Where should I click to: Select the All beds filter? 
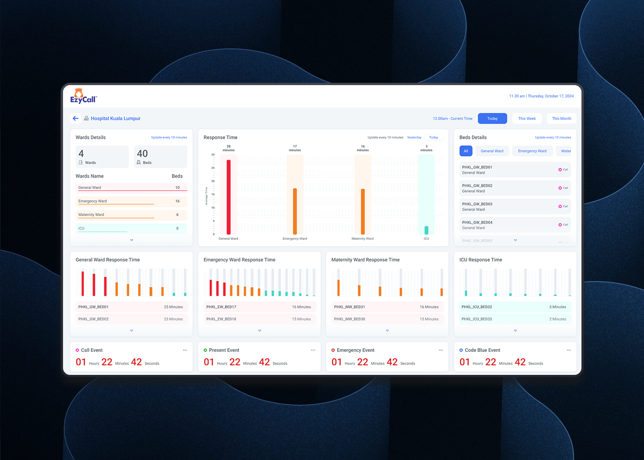(466, 151)
